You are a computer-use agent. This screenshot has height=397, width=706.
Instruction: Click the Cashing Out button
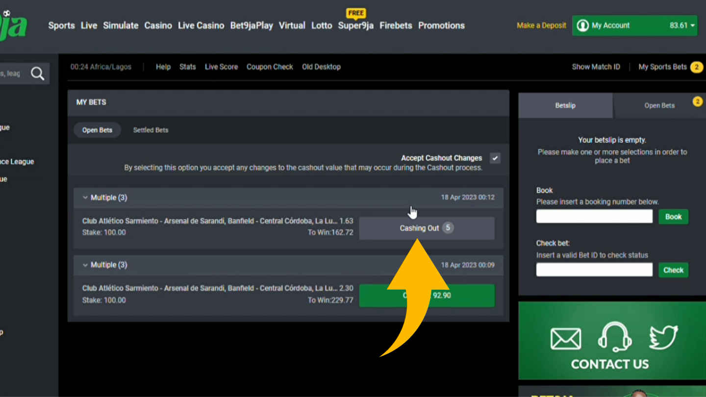coord(427,228)
